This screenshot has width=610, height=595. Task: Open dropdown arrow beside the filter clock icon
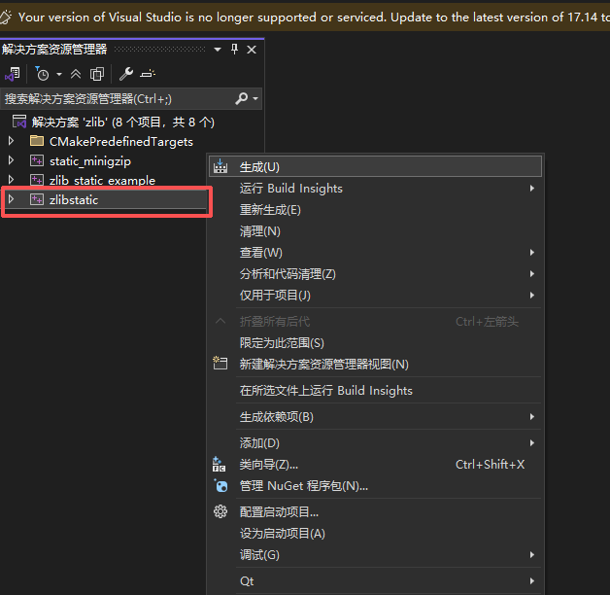click(x=59, y=74)
